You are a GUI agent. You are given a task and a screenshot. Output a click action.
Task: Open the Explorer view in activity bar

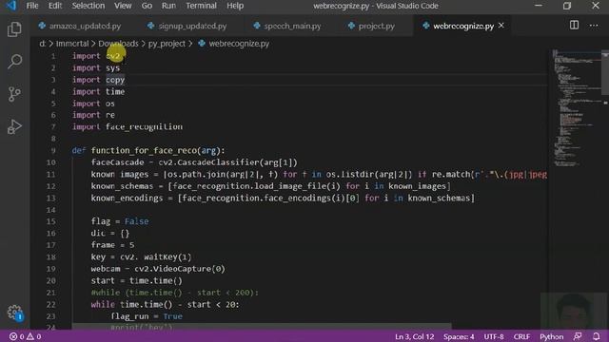[x=14, y=29]
